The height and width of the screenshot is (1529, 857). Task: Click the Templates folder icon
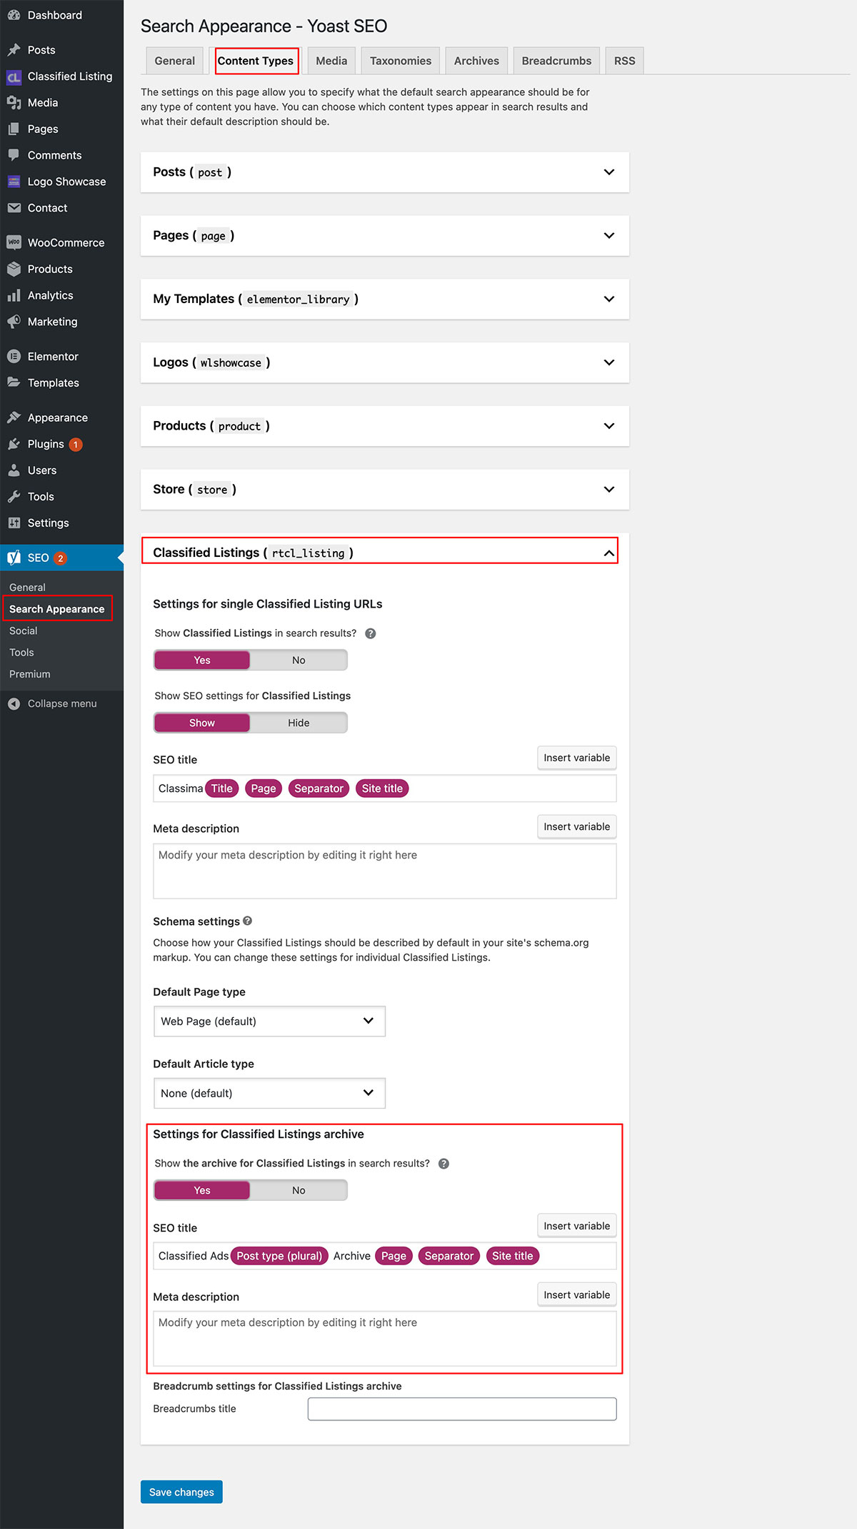(x=14, y=382)
